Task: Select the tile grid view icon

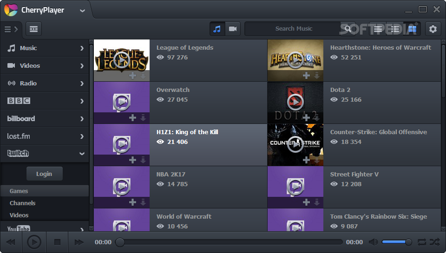Action: click(412, 29)
